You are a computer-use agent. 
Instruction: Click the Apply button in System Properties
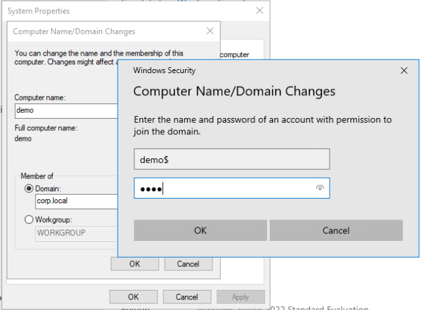point(240,297)
